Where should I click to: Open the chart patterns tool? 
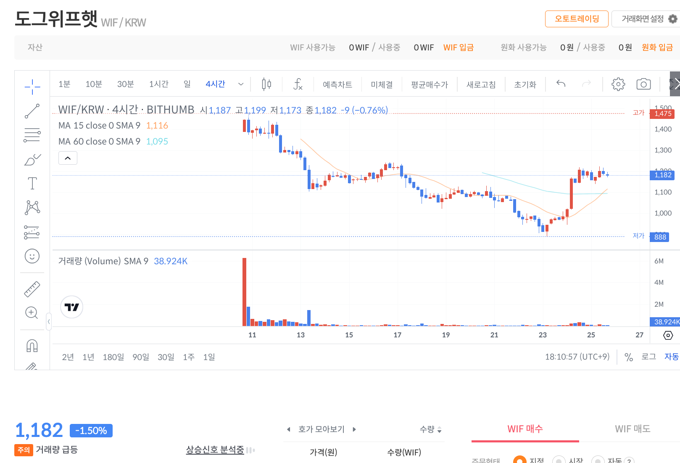tap(32, 207)
